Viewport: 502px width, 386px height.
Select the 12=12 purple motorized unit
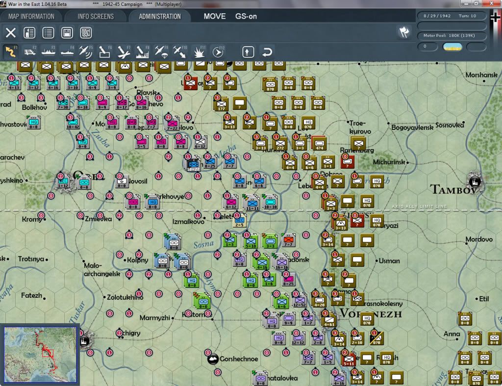298,339
